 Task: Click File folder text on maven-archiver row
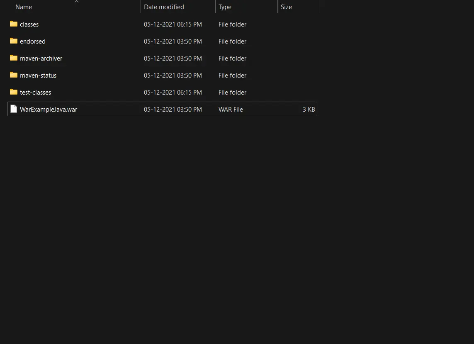pos(232,58)
